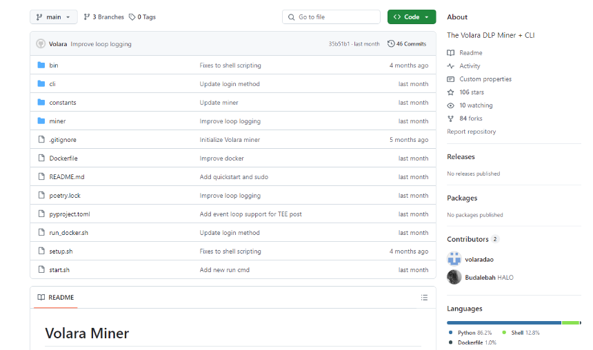Click 'Add event loop support for TEE post' commit
Image resolution: width=593 pixels, height=350 pixels.
pos(251,214)
